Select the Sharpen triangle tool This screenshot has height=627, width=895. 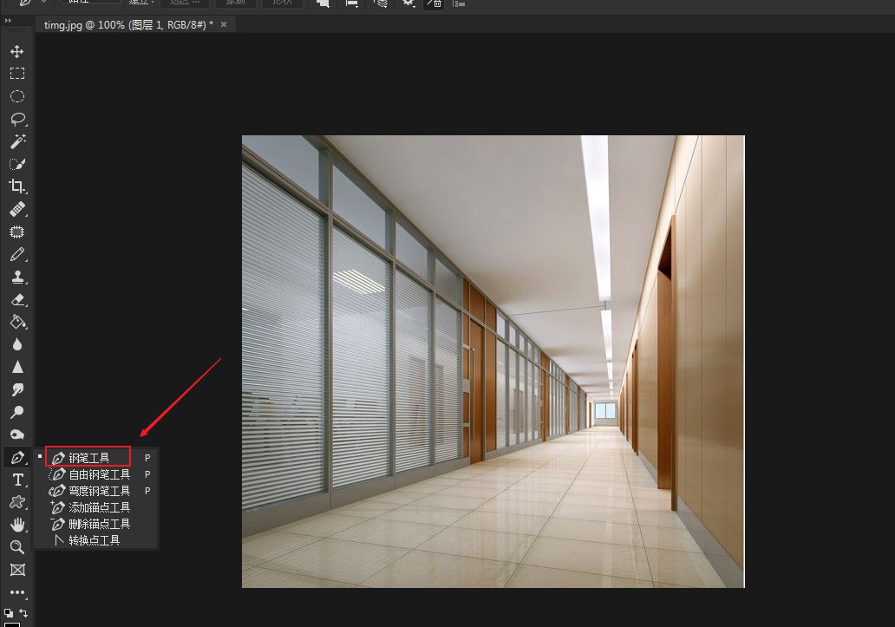(x=17, y=367)
